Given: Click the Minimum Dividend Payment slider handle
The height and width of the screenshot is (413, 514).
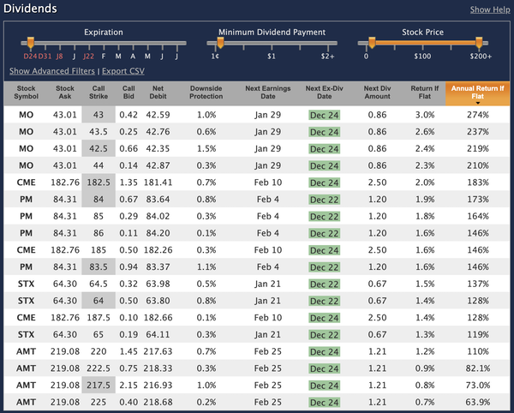Looking at the screenshot, I should tap(220, 43).
